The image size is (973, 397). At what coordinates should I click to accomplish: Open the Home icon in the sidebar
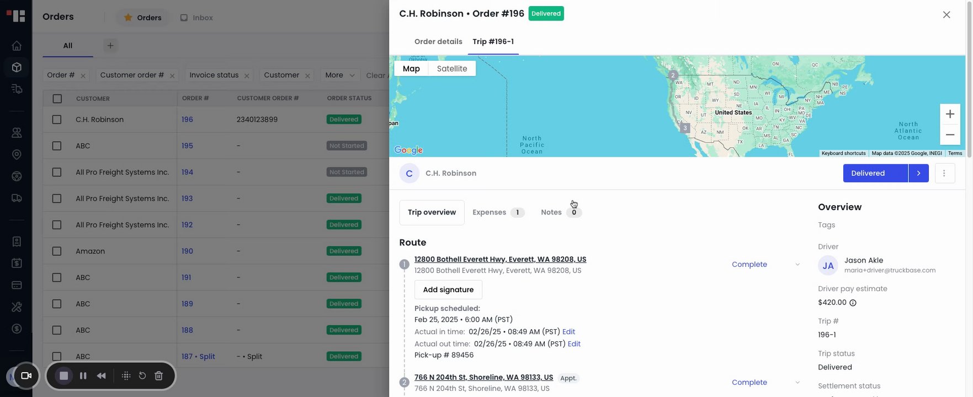[17, 46]
